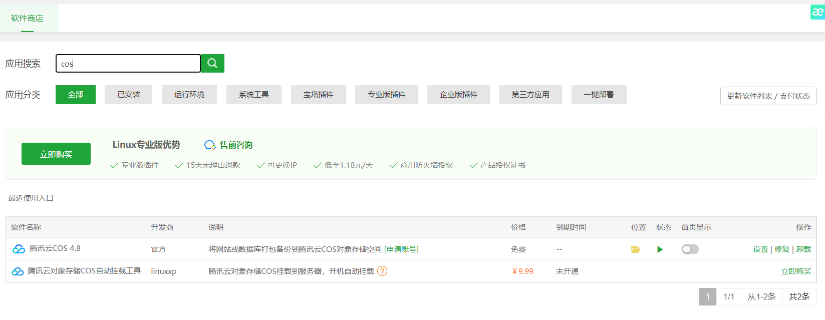Open 设置 for 腾讯云COS 4.8
825x320 pixels.
tap(760, 249)
